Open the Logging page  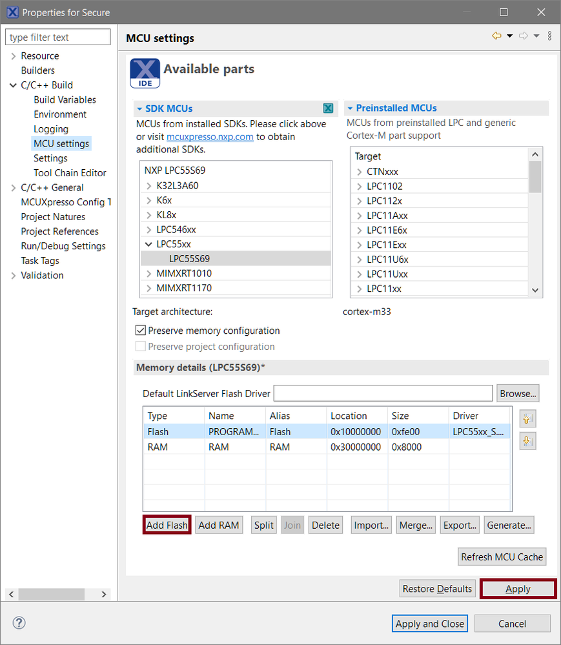click(x=51, y=129)
